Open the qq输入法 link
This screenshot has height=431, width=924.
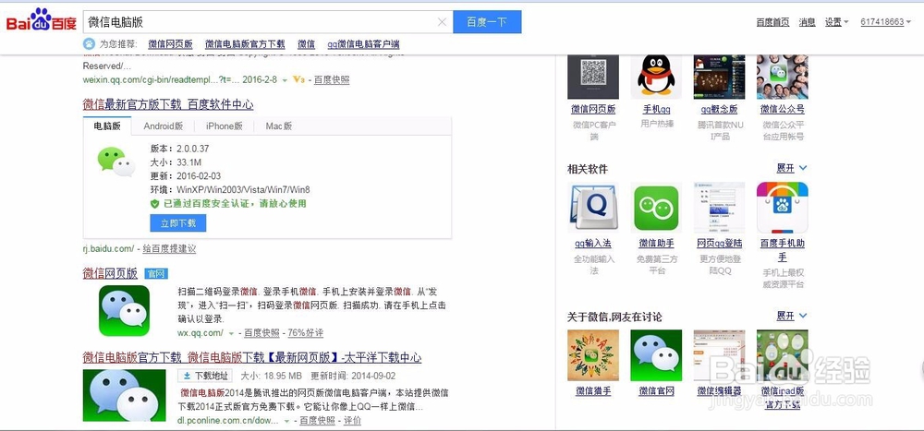593,243
